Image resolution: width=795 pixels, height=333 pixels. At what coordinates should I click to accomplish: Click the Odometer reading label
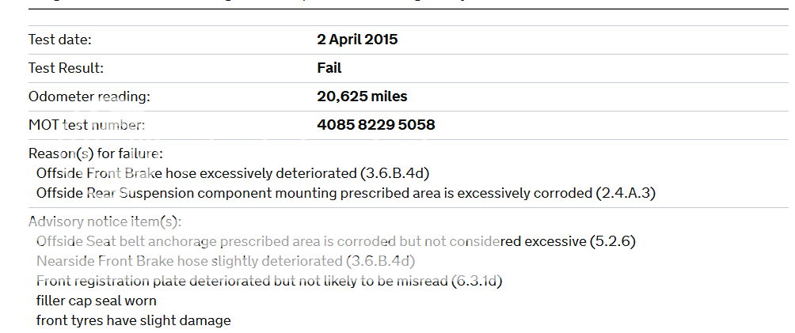89,96
